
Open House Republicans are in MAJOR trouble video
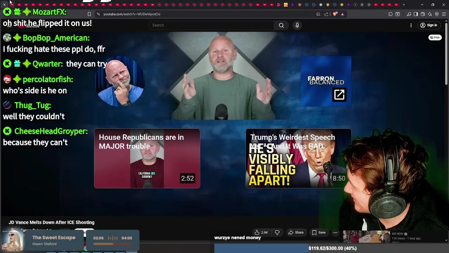click(x=147, y=158)
